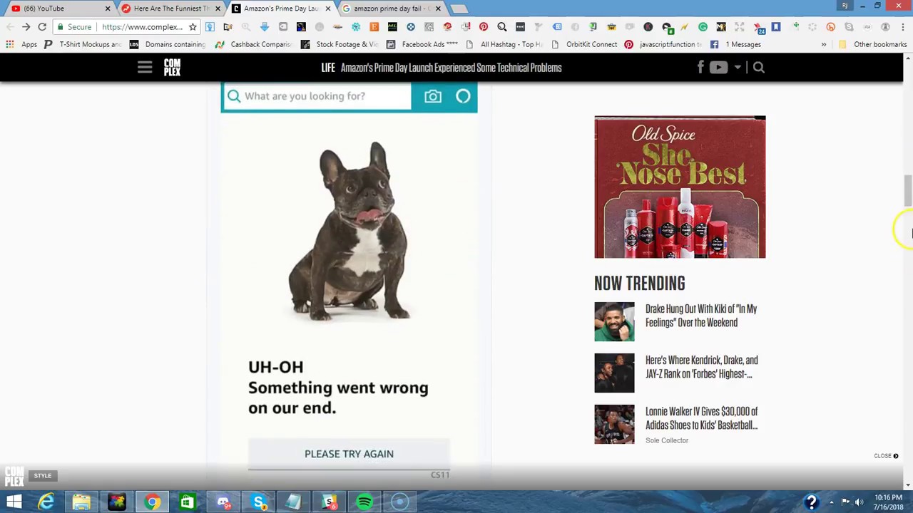
Task: Click the LIFE category label
Action: click(x=328, y=68)
